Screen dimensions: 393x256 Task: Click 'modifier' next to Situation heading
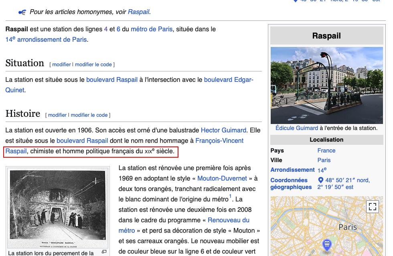tap(61, 65)
